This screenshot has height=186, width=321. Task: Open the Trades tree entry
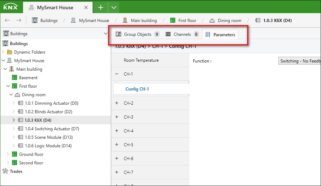(x=16, y=171)
